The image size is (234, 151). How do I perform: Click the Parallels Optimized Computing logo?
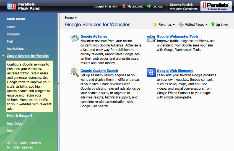pos(216,6)
